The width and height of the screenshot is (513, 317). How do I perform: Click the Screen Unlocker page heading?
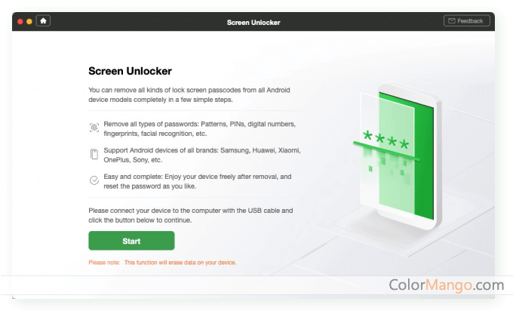(130, 71)
